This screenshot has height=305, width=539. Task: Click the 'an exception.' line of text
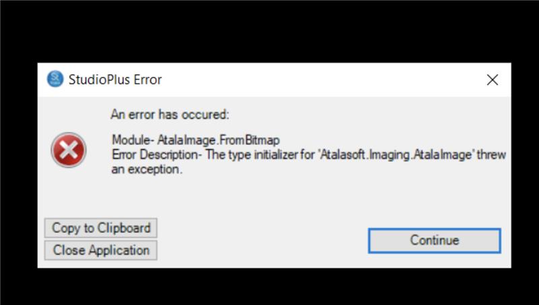click(x=147, y=169)
